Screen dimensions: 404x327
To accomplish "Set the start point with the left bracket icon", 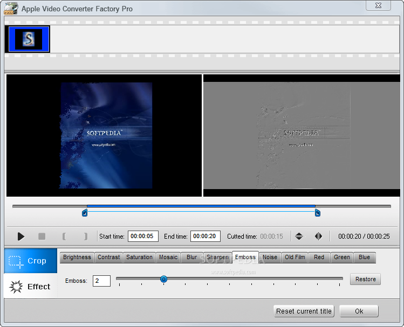I will point(64,236).
